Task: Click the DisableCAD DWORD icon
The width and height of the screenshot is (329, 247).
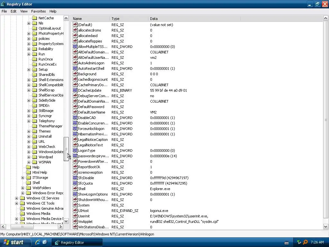Action: [x=75, y=117]
